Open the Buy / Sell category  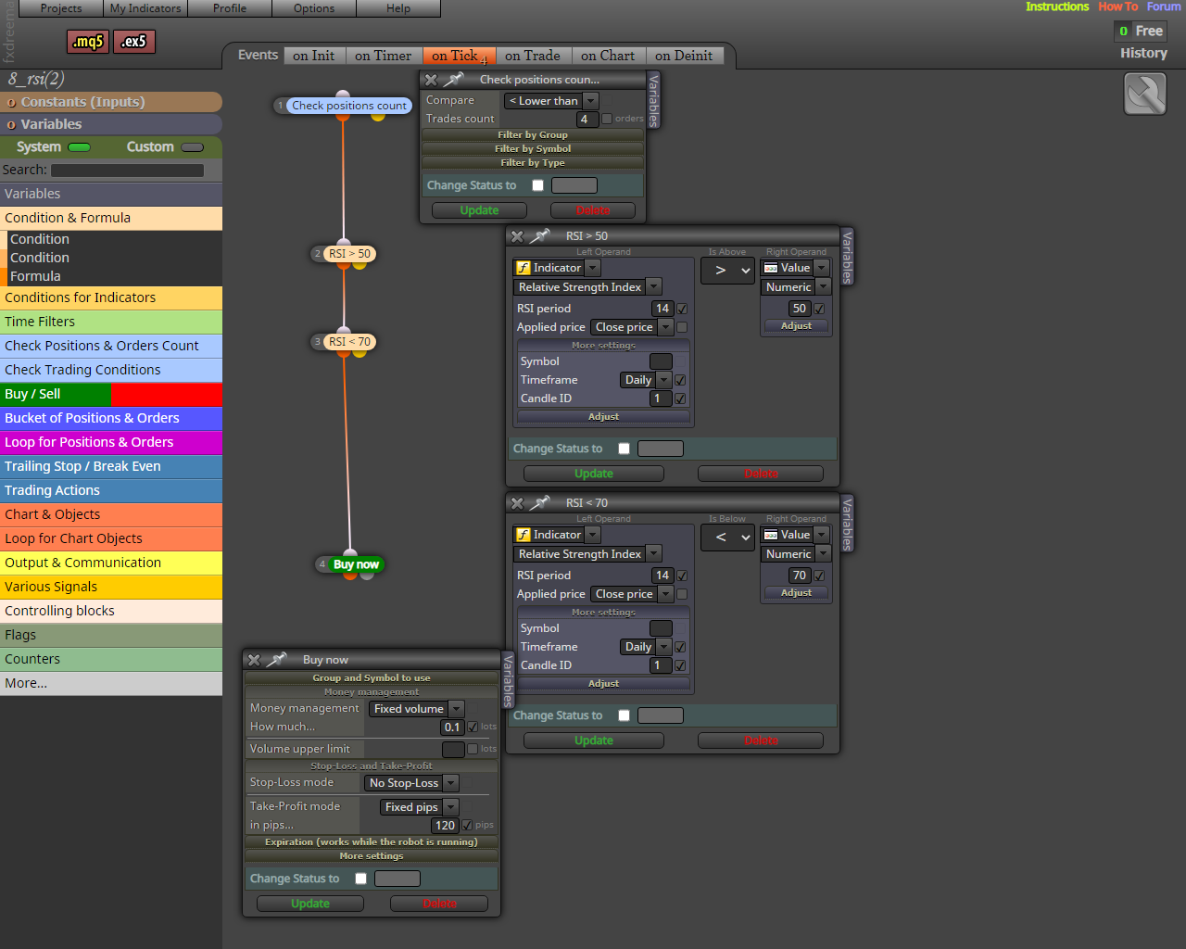click(111, 394)
